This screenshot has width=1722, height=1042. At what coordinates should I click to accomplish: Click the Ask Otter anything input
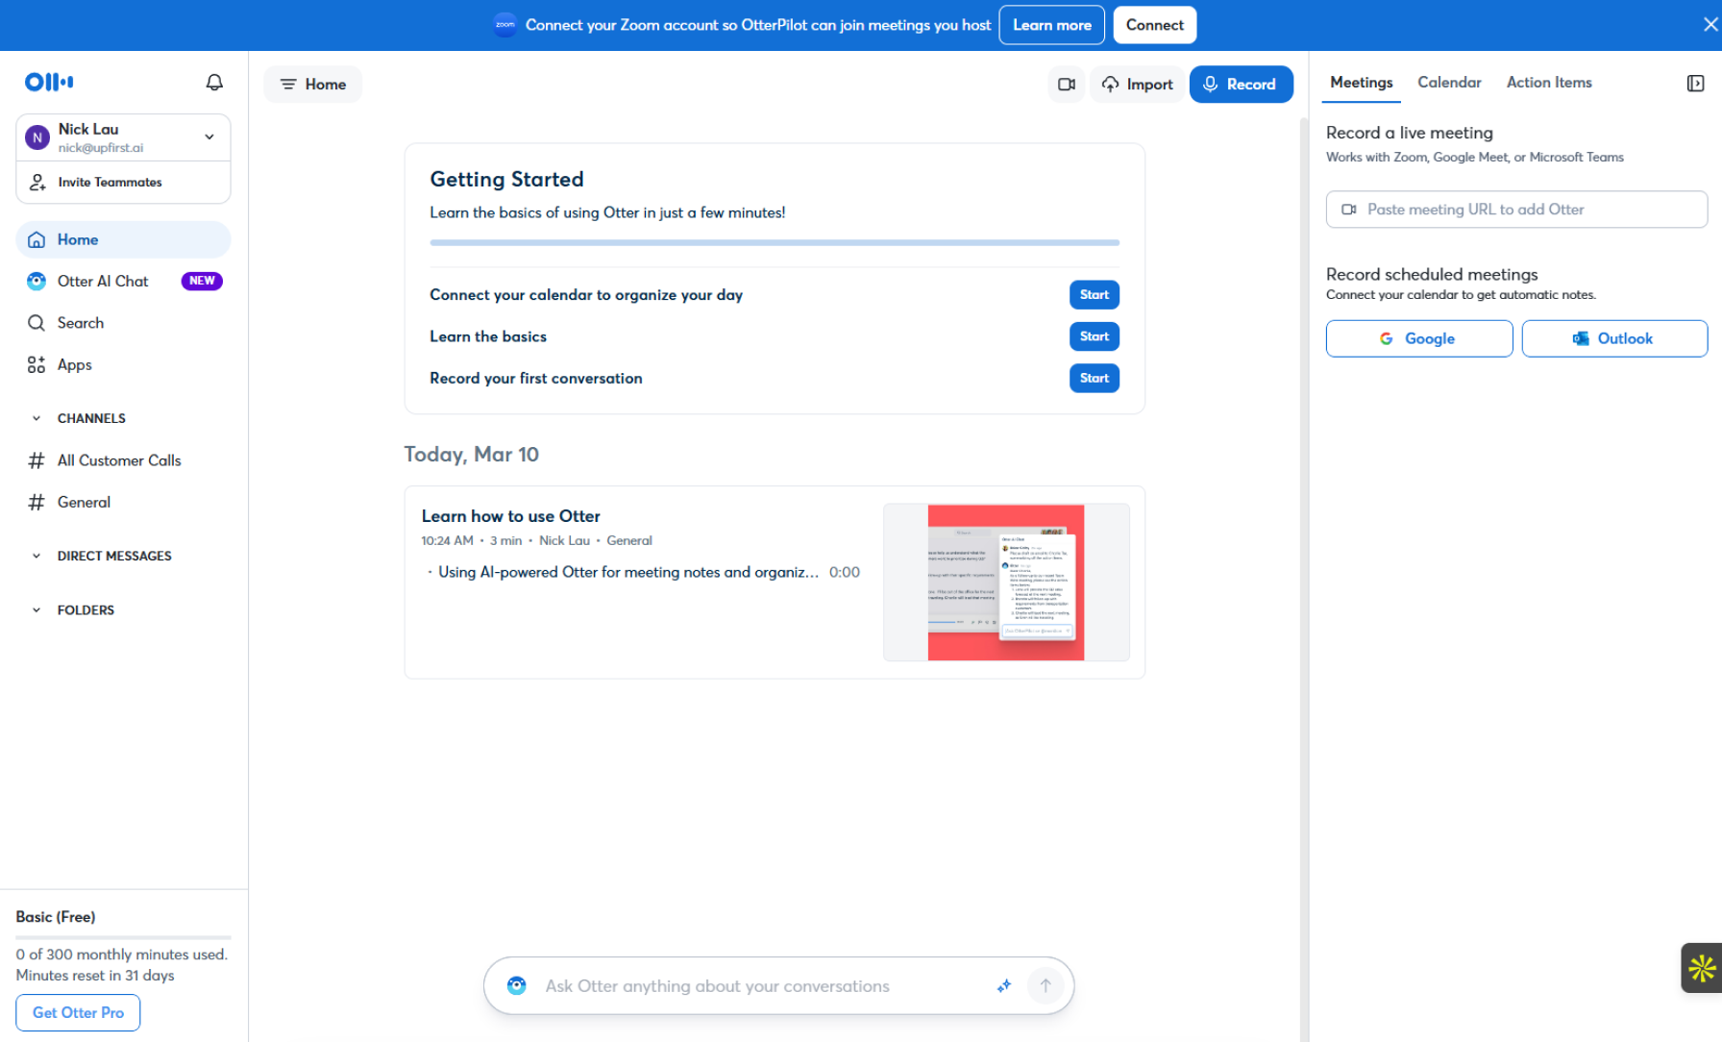717,986
